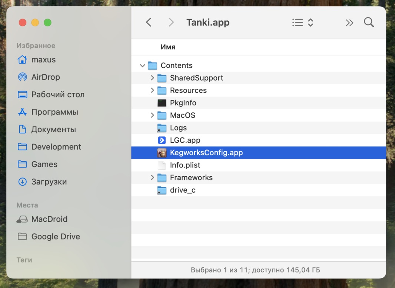Click the MacOS folder name

click(183, 115)
